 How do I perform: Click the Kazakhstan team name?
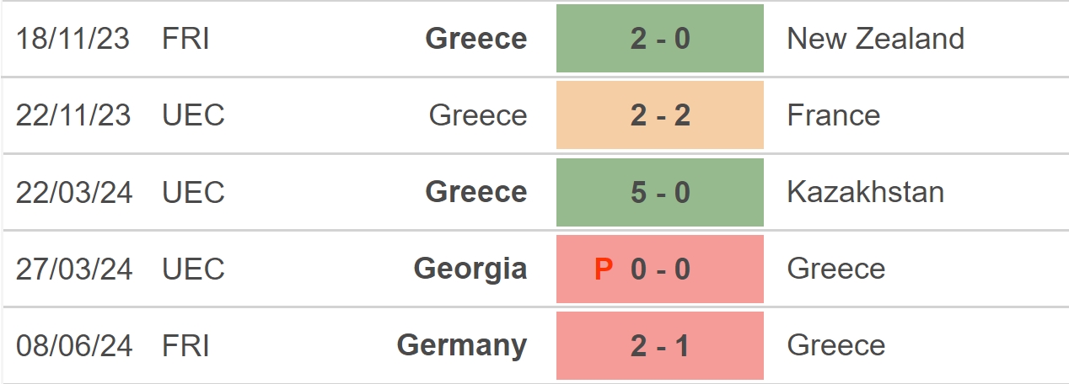click(x=865, y=192)
